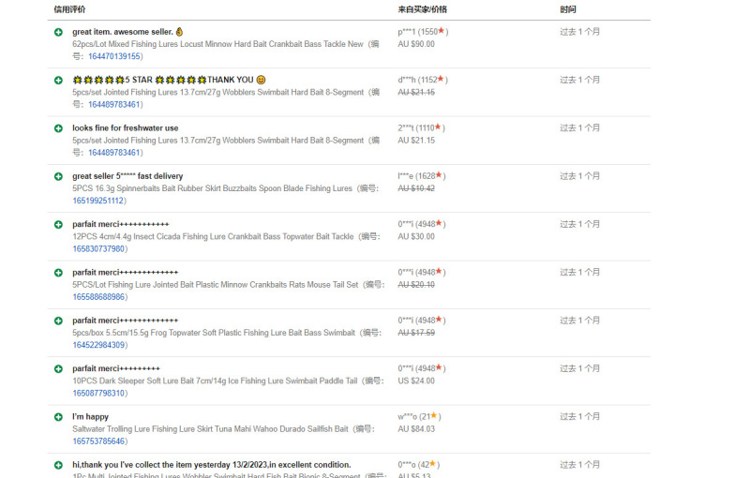Viewport: 750px width, 478px height.
Task: Click positive icon for Dark Sleeper Soft Lure review
Action: [x=58, y=369]
